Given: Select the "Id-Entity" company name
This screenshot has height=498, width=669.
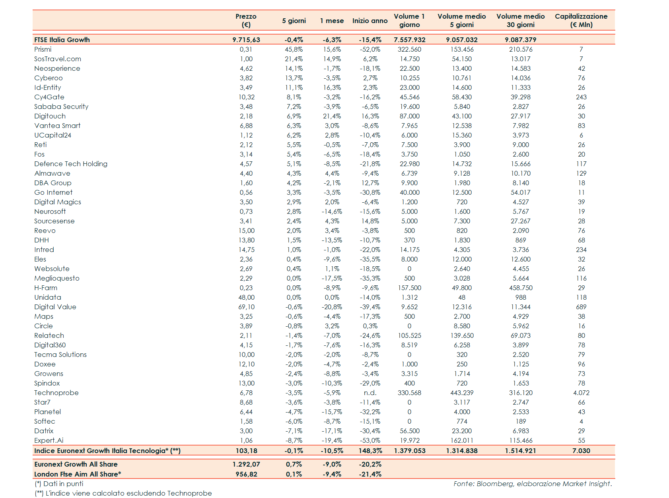Looking at the screenshot, I should coord(48,87).
